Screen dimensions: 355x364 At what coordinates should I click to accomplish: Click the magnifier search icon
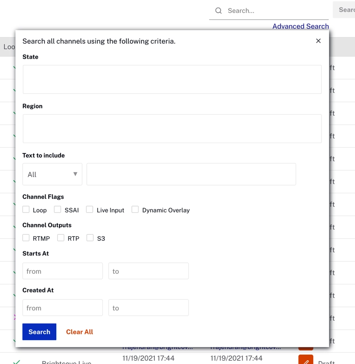click(218, 11)
